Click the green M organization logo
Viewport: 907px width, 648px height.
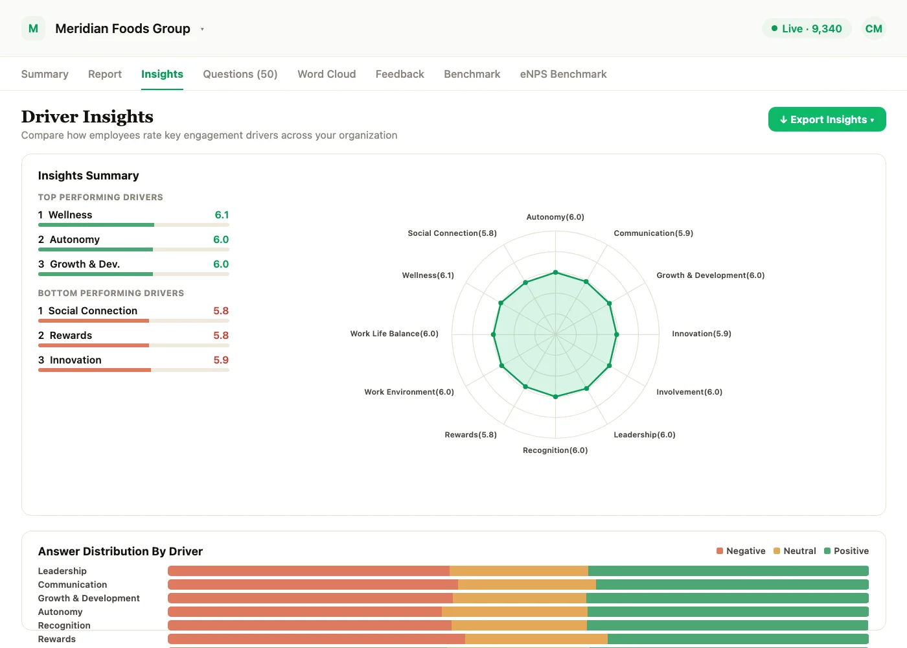[33, 29]
